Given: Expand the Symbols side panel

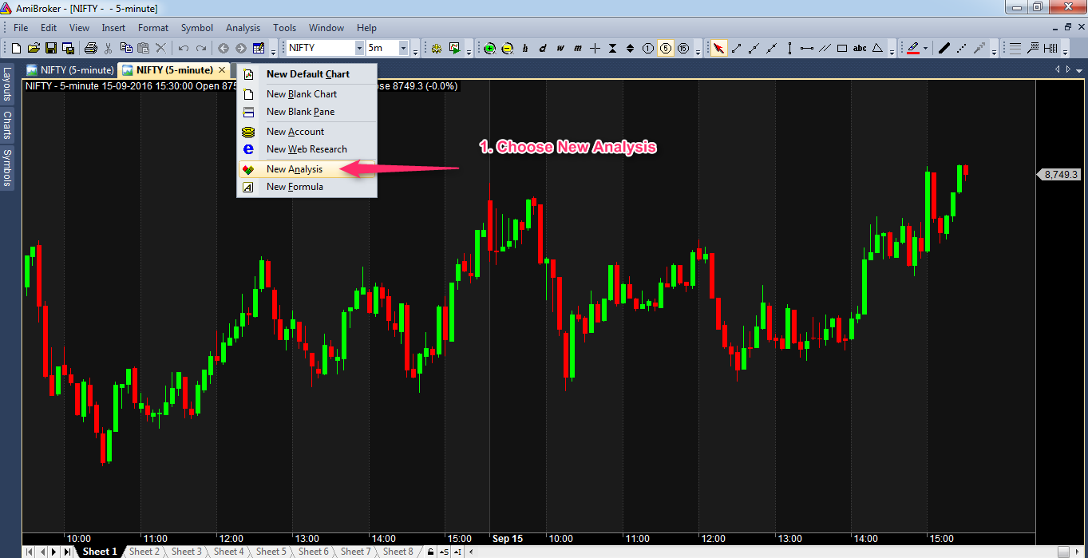Looking at the screenshot, I should [6, 167].
